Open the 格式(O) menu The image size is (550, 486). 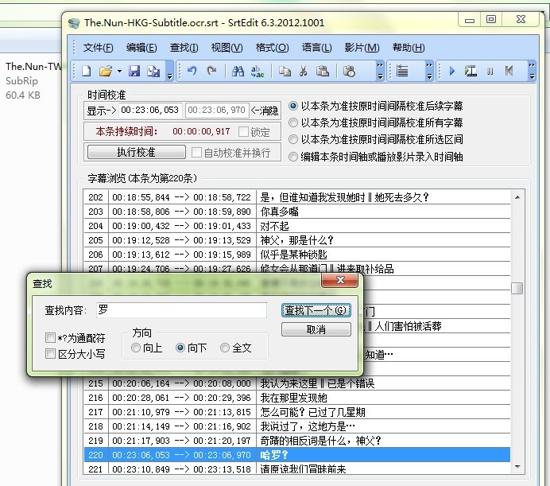[x=272, y=48]
